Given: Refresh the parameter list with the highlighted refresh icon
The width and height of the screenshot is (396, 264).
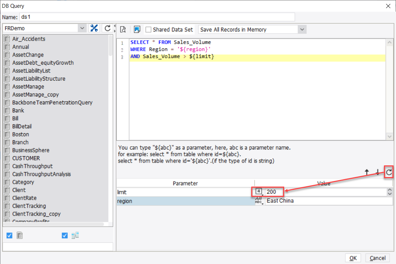Looking at the screenshot, I should pyautogui.click(x=389, y=172).
